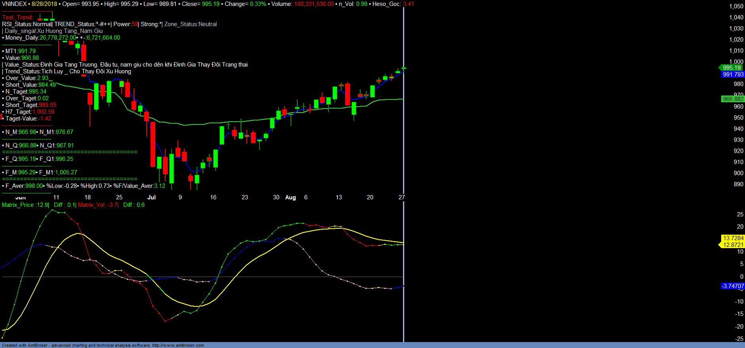Click the blue -3.74707 indicator value label

pos(733,286)
